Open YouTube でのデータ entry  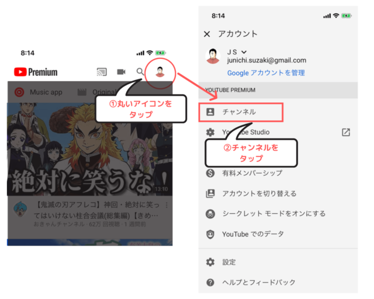tap(252, 234)
